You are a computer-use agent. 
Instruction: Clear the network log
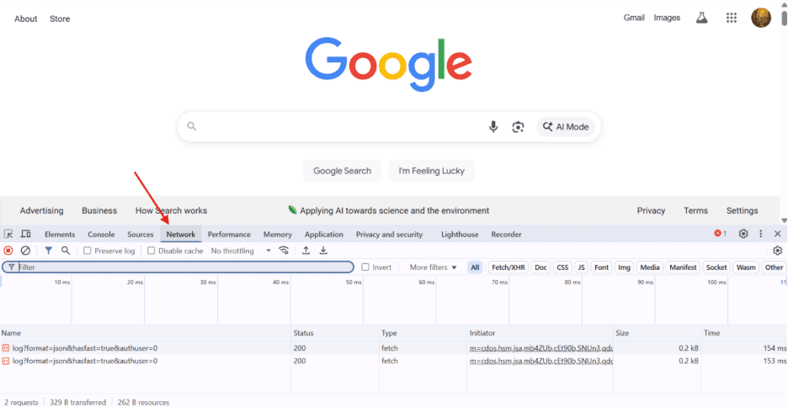coord(25,251)
